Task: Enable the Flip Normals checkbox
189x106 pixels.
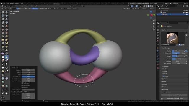Action: click(x=22, y=85)
